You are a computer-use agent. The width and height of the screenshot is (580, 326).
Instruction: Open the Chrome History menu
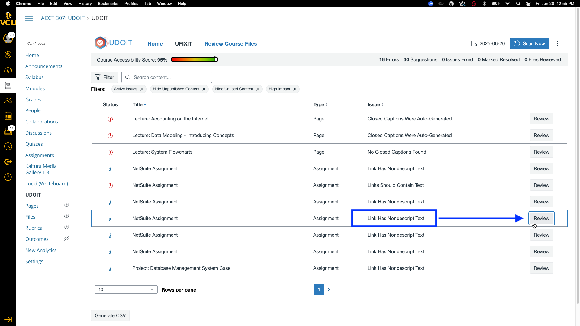point(85,4)
